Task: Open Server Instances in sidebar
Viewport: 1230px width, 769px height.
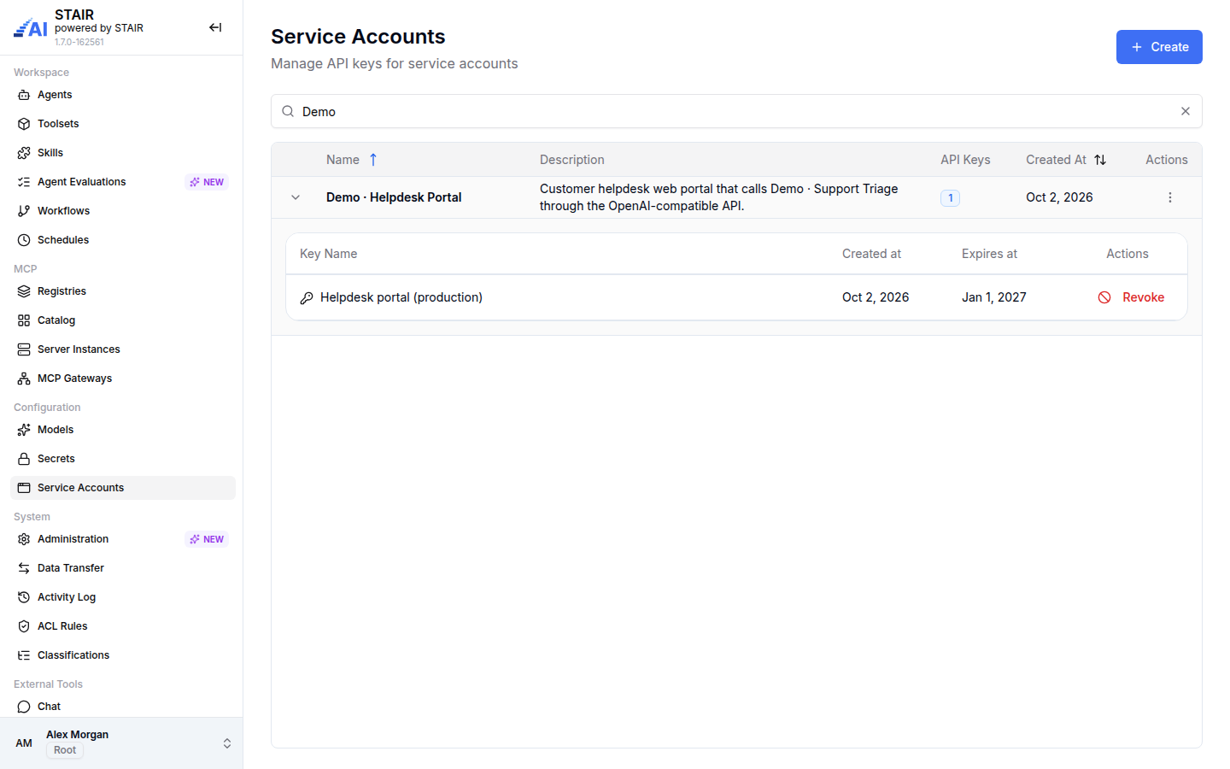Action: pos(123,349)
